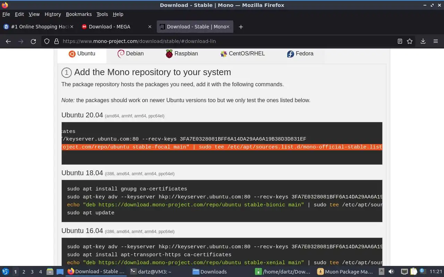Switch to virtual desktop 3

pyautogui.click(x=32, y=272)
